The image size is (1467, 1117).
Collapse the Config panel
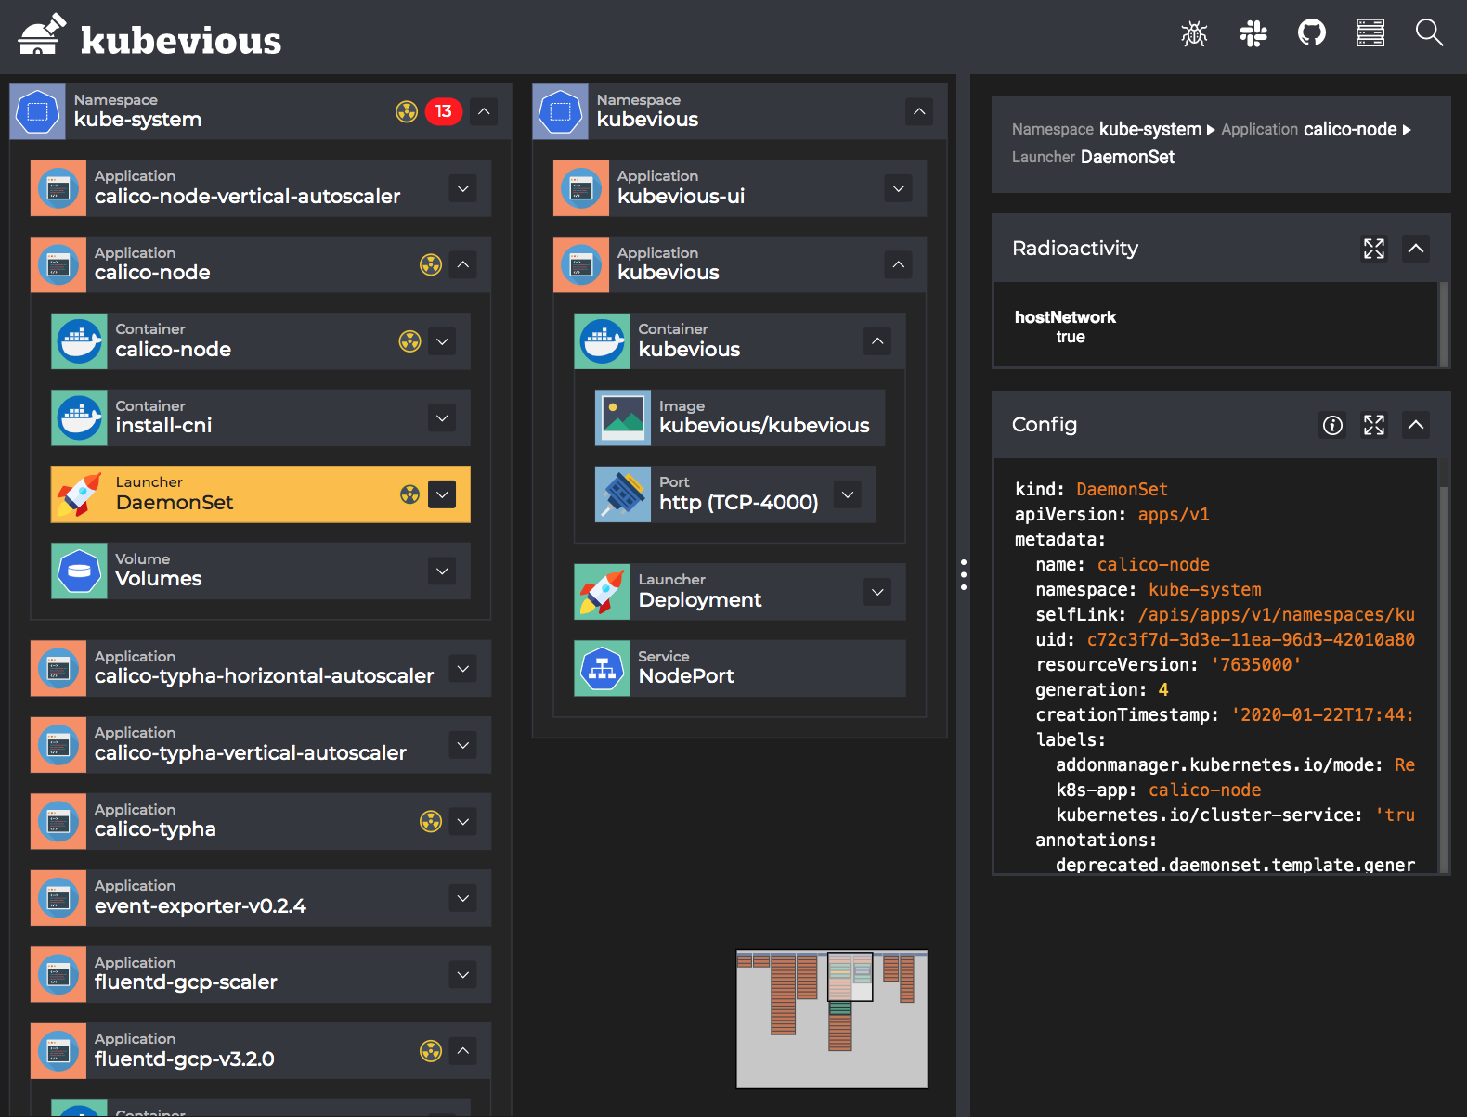1416,425
